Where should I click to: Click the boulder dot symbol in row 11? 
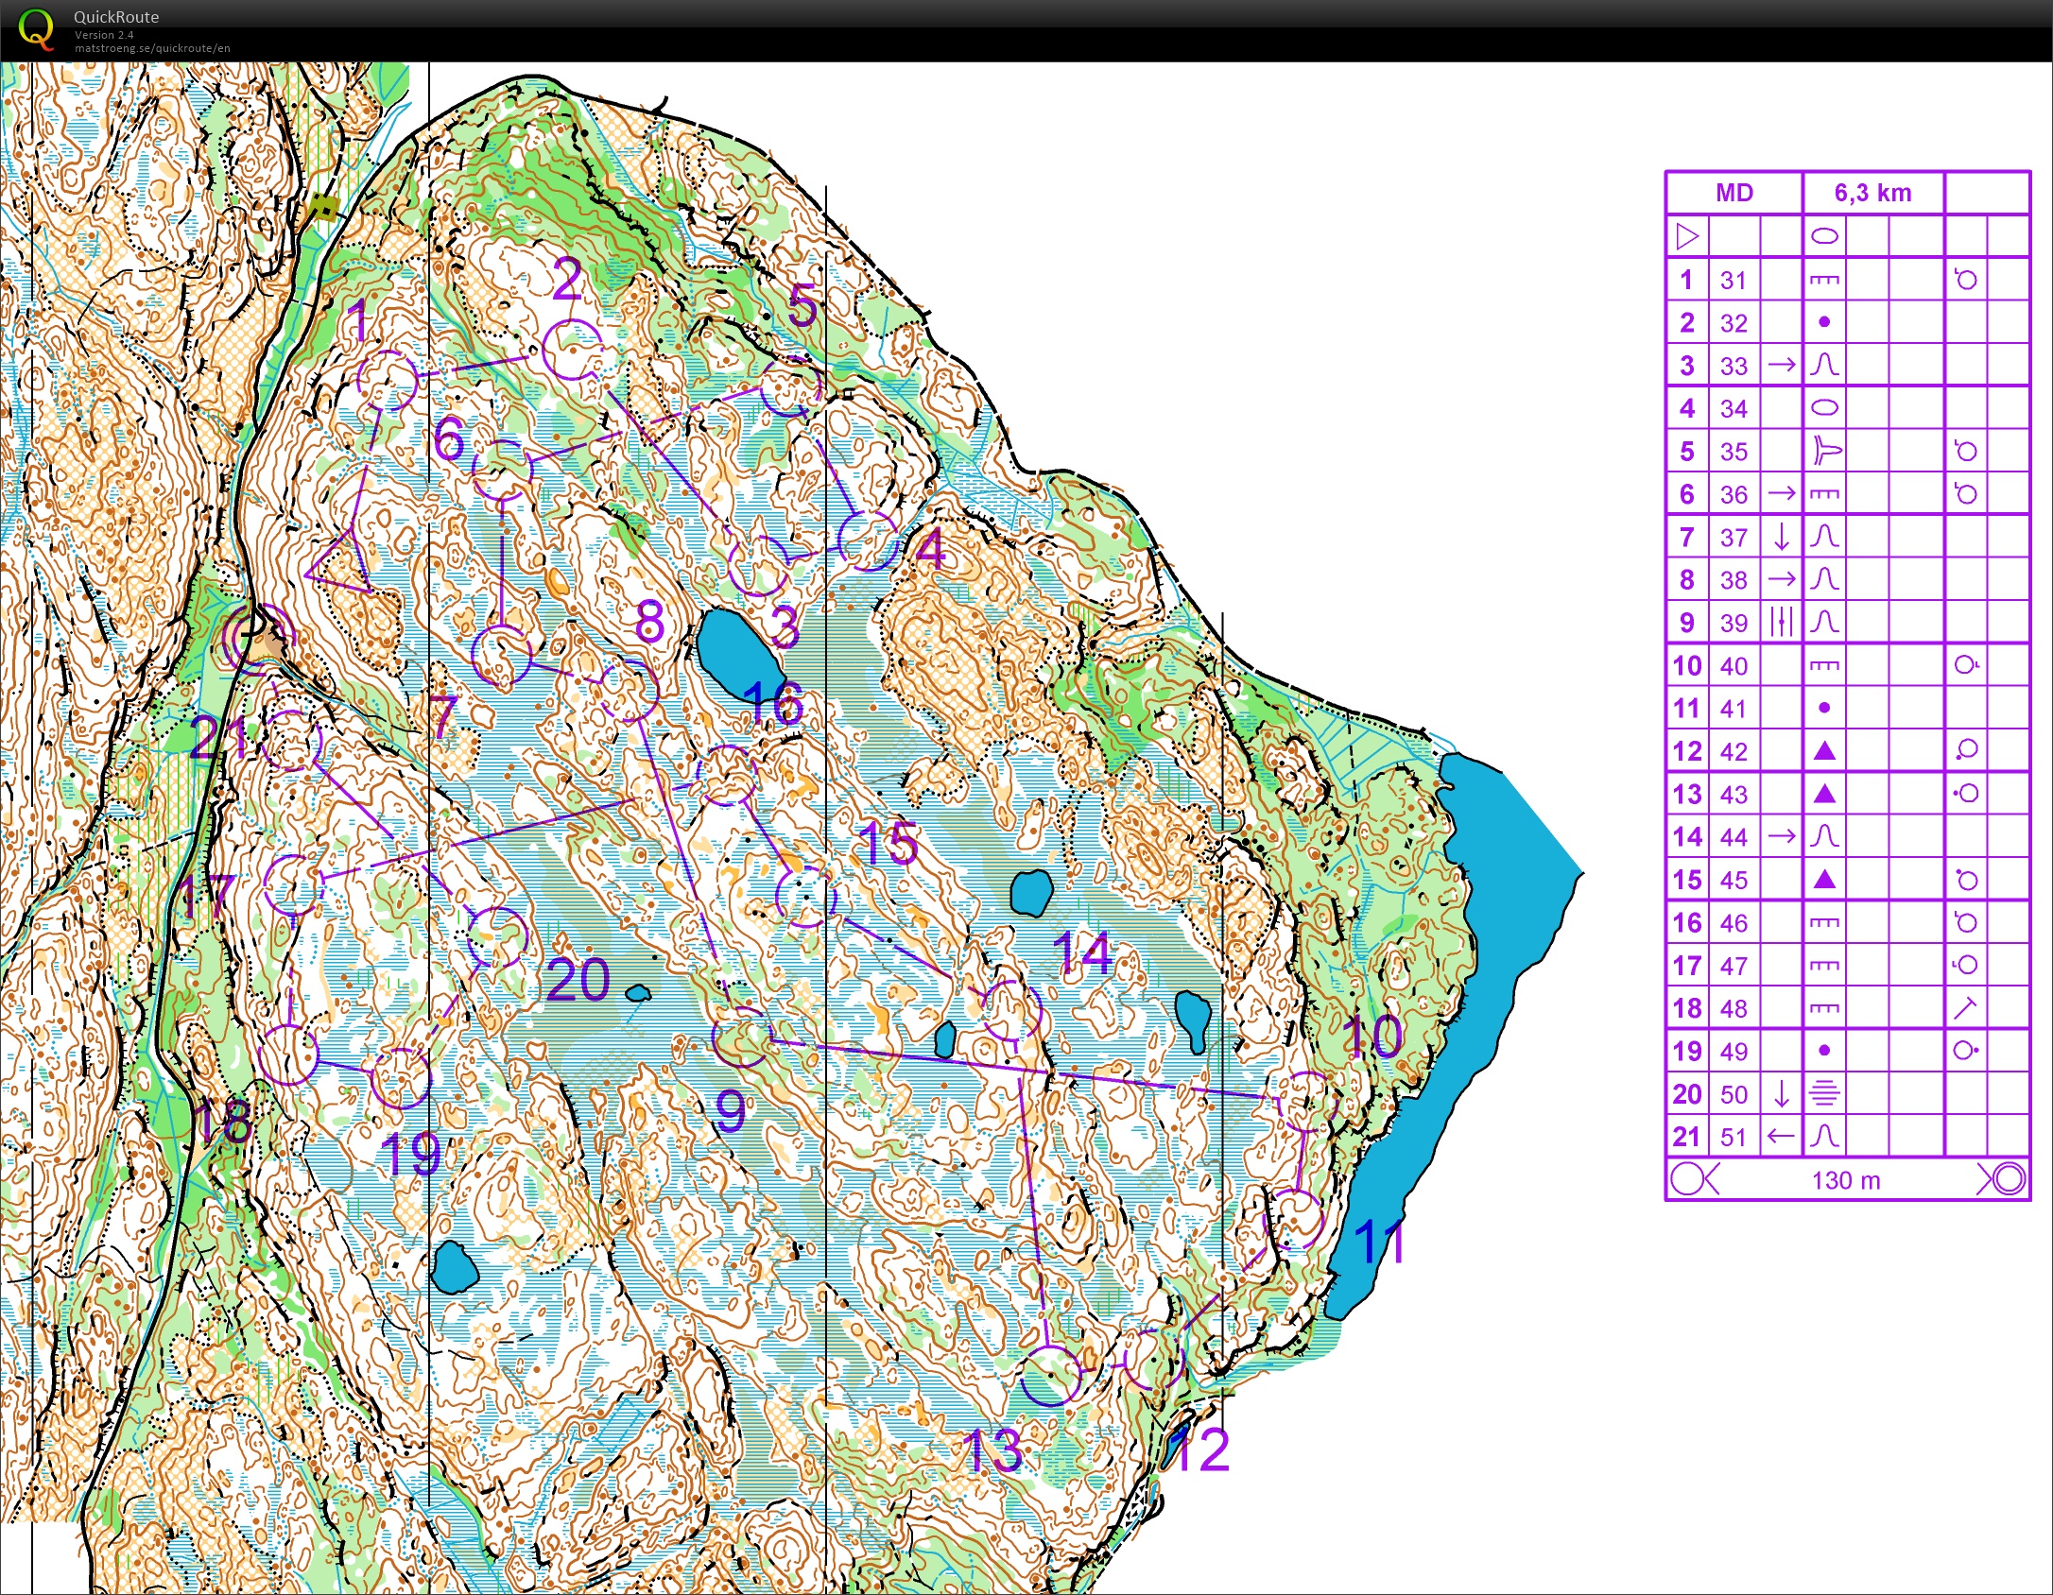click(1824, 708)
